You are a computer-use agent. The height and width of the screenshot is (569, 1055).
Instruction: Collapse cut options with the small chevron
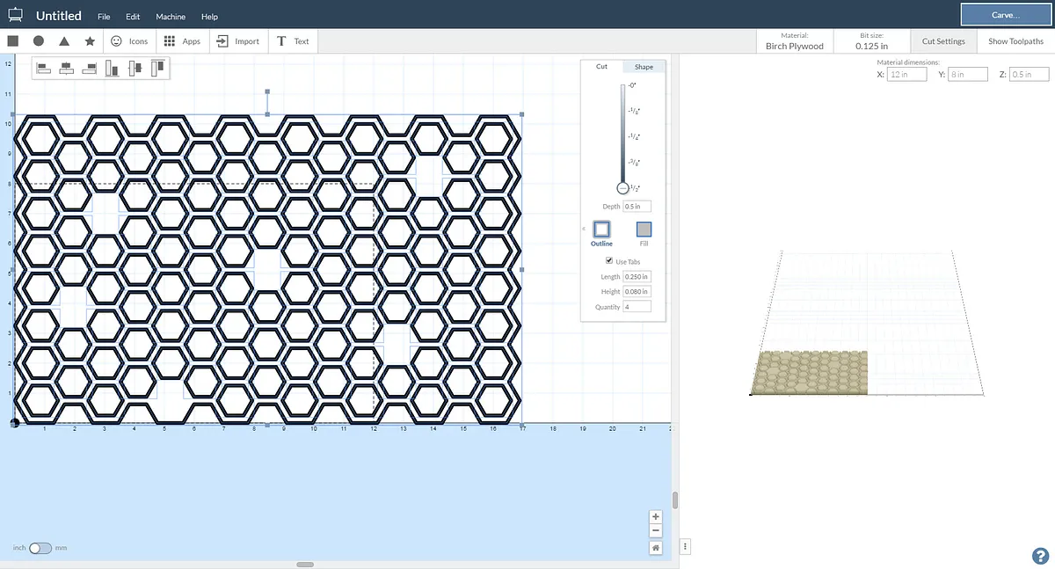click(584, 230)
